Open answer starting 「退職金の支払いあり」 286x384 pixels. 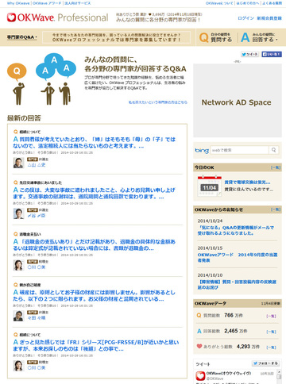click(x=95, y=245)
